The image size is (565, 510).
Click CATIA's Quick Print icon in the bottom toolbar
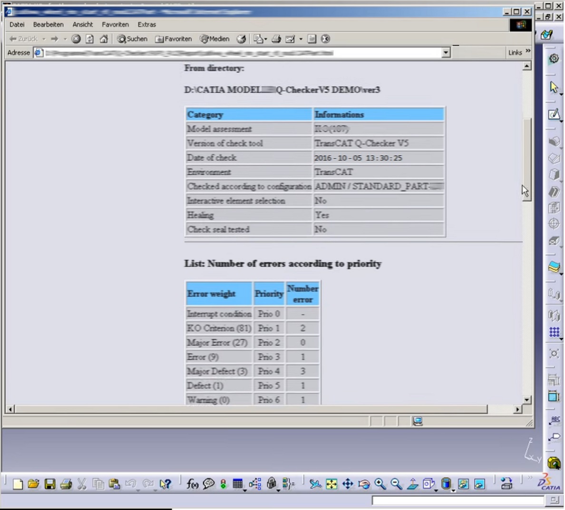(x=66, y=484)
